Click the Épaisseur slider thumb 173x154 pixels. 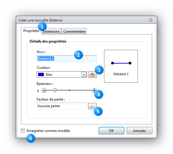click(55, 91)
